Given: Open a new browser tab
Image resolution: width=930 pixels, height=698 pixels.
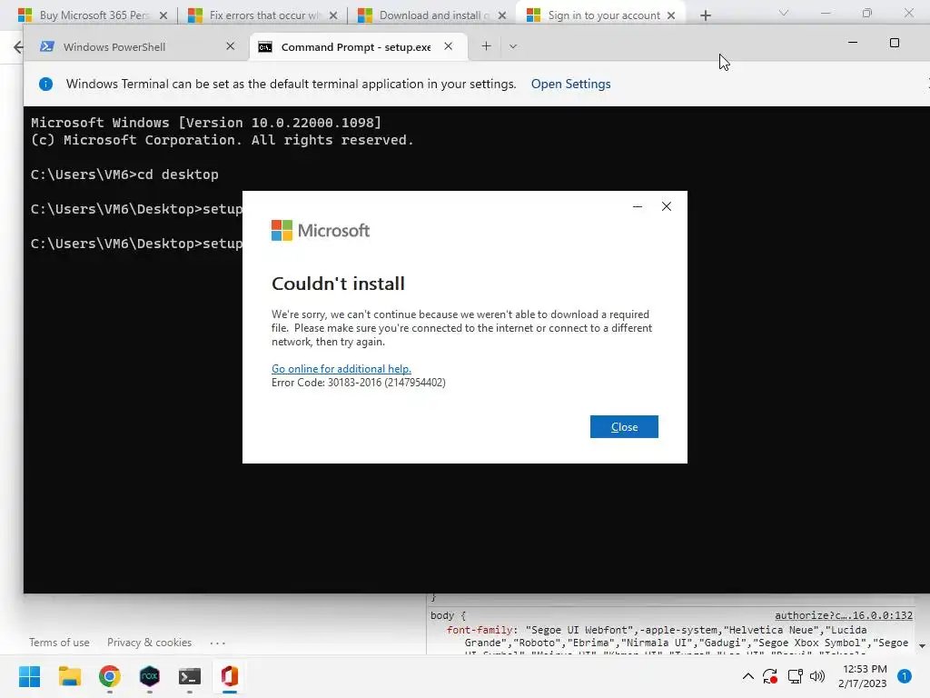Looking at the screenshot, I should (x=705, y=15).
